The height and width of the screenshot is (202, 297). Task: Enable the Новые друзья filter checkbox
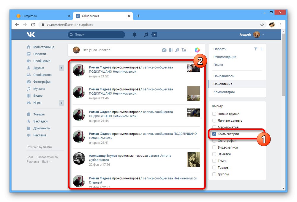click(214, 114)
